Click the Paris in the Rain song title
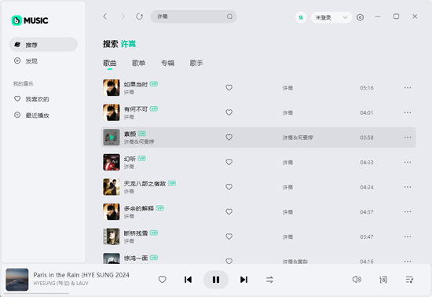Image resolution: width=432 pixels, height=297 pixels. [81, 275]
